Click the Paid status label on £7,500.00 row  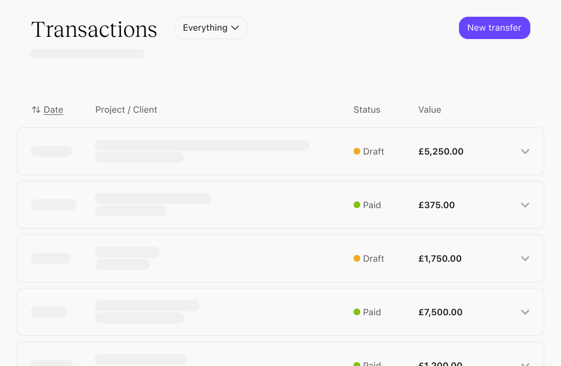point(372,312)
